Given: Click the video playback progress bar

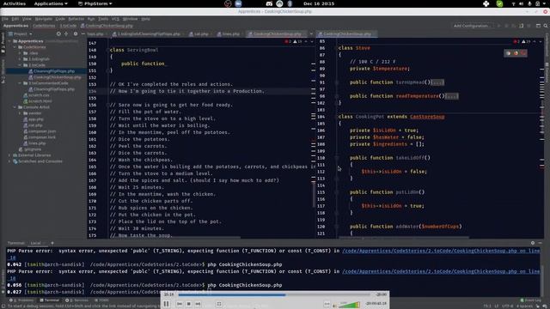Looking at the screenshot, I should 274,294.
